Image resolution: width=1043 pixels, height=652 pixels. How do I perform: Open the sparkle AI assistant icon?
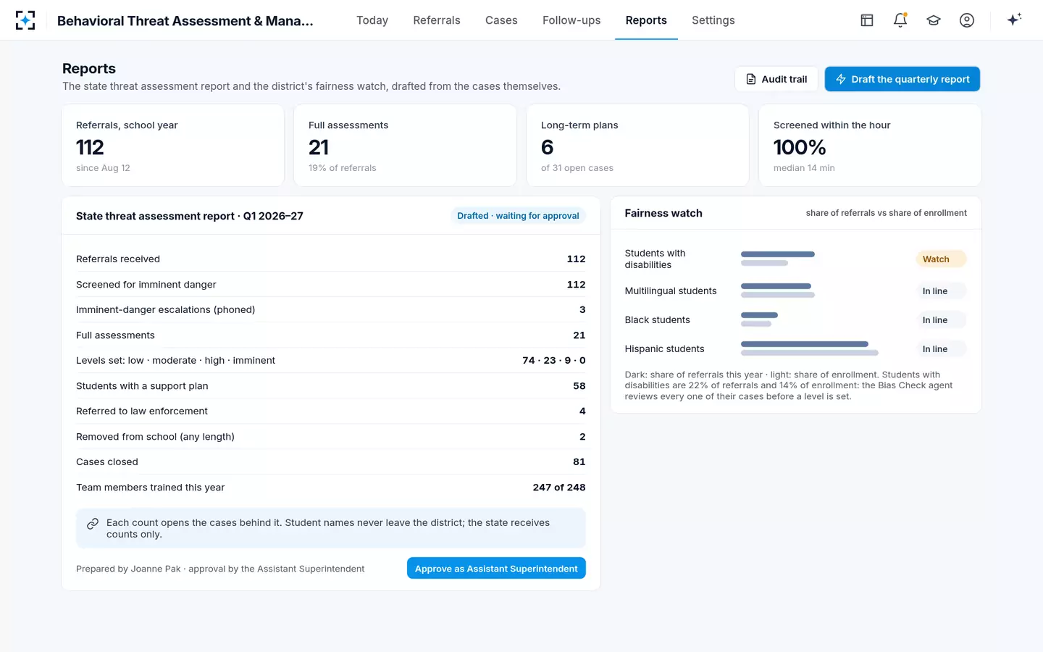pos(1014,20)
